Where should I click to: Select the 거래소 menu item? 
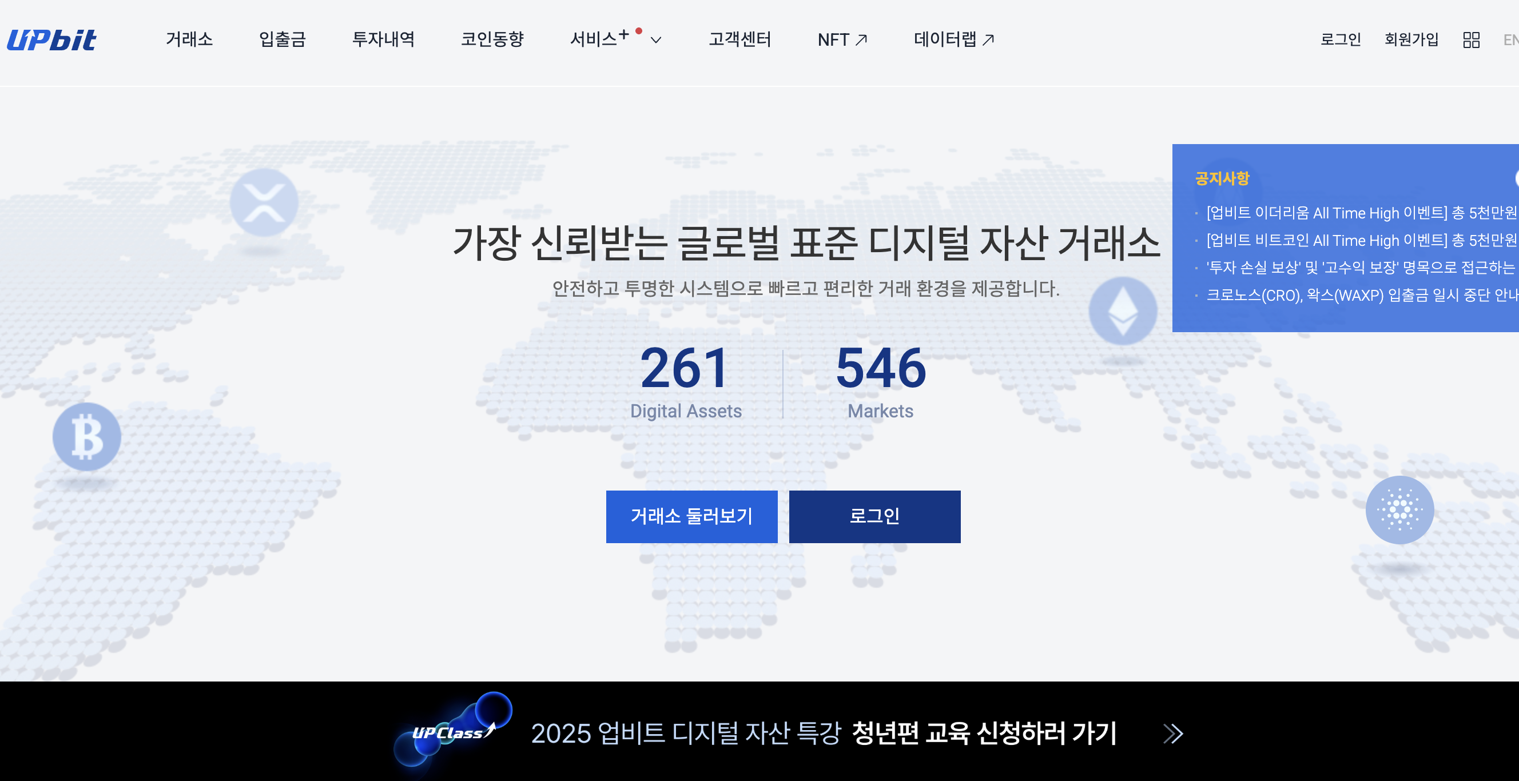[x=189, y=40]
